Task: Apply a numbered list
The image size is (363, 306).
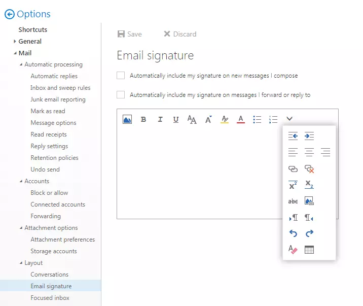Action: tap(273, 120)
